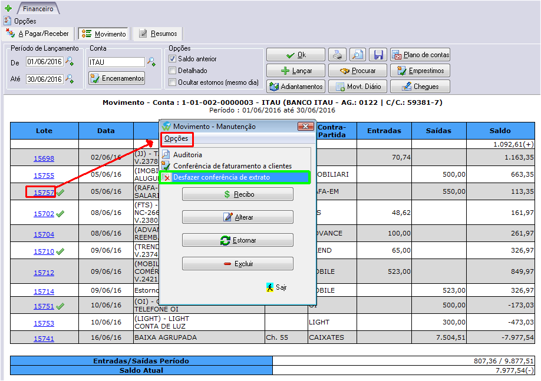Screen dimensions: 541x381
Task: Open date picker beside Até field
Action: coord(70,79)
